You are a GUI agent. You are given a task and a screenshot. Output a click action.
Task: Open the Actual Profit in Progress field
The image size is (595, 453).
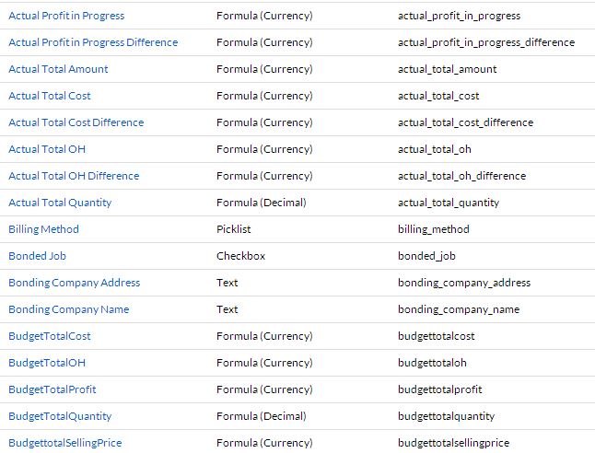click(x=66, y=16)
